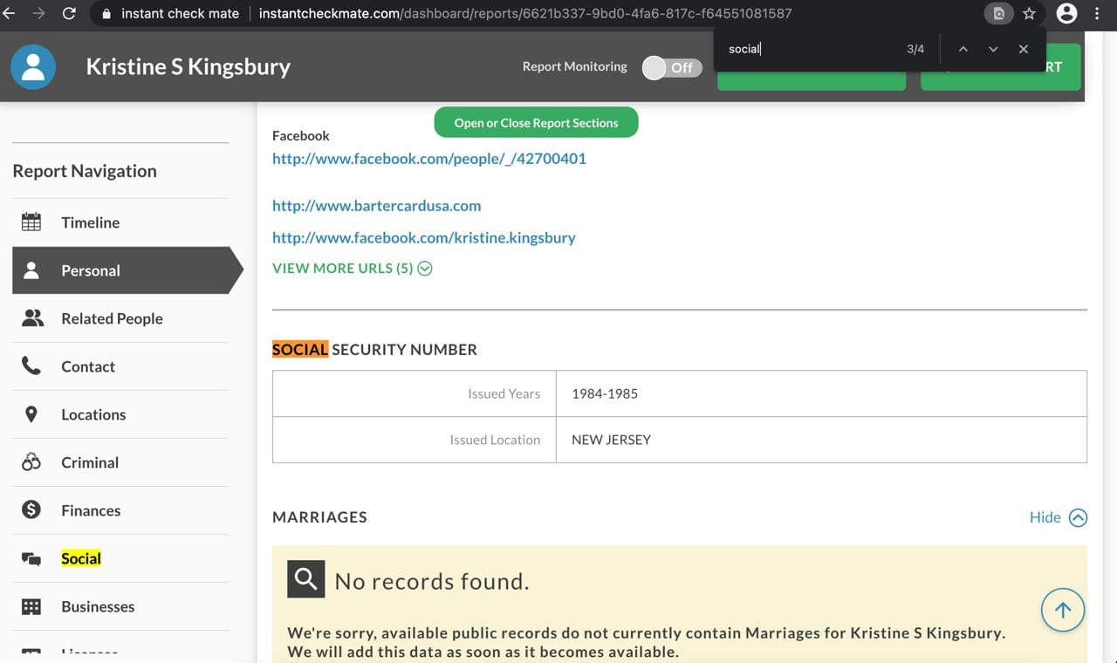
Task: Click the green button left of find bar
Action: pyautogui.click(x=811, y=79)
